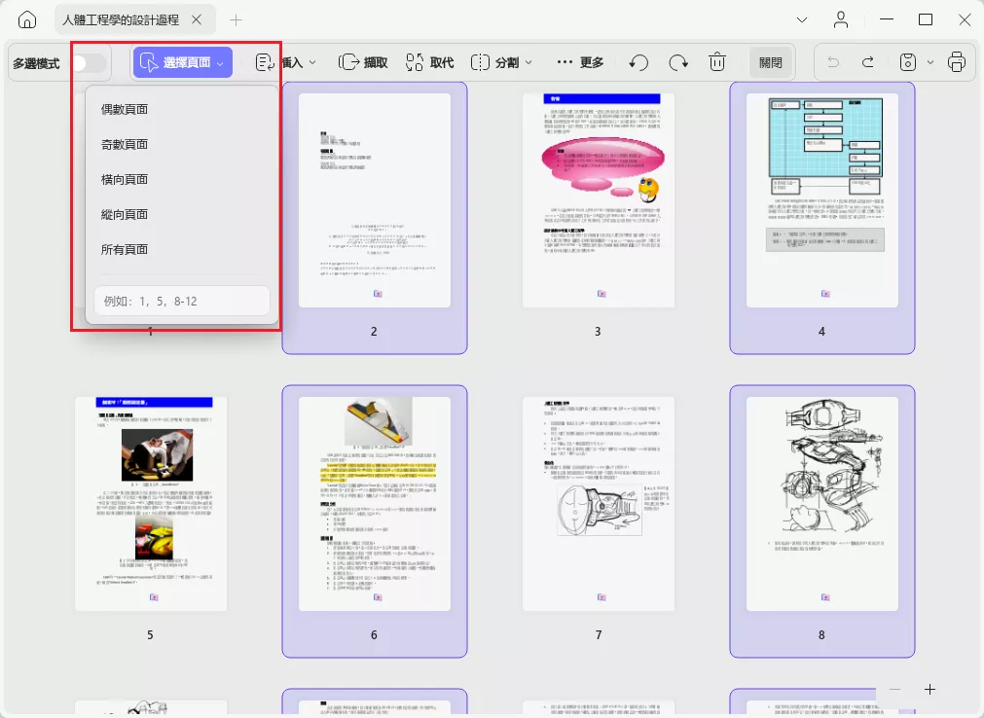Zoom out thumbnails with minus button

894,689
